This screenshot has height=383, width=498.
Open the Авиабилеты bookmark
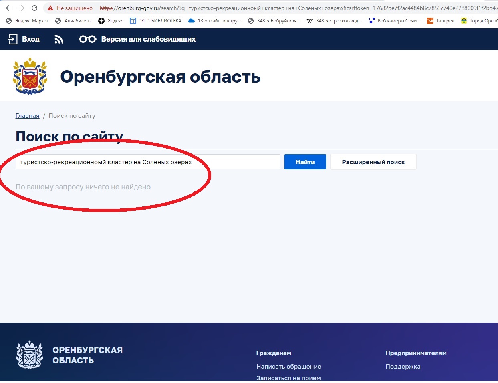click(73, 21)
